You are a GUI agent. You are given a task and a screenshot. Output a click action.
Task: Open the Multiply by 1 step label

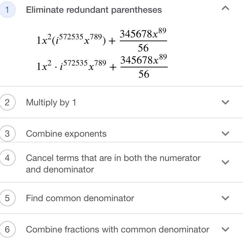[51, 103]
